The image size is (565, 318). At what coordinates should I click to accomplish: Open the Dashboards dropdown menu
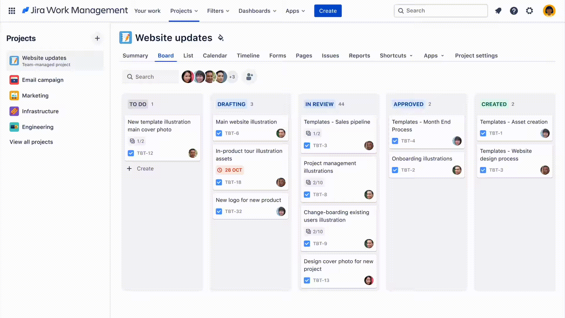[x=257, y=11]
